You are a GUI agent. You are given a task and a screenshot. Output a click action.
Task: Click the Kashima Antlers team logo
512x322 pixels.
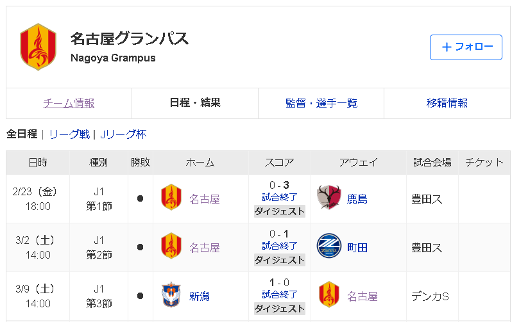click(x=329, y=198)
